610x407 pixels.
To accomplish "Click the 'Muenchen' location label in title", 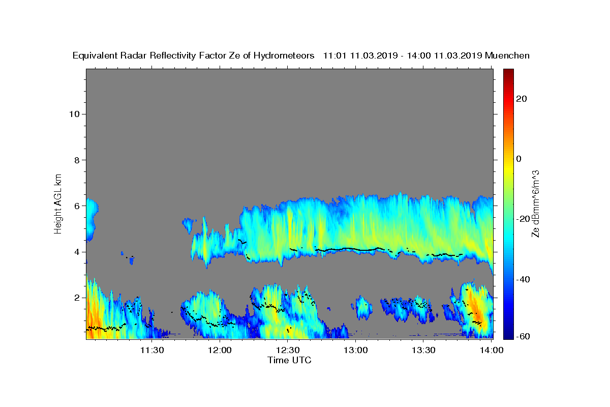I will click(x=507, y=56).
